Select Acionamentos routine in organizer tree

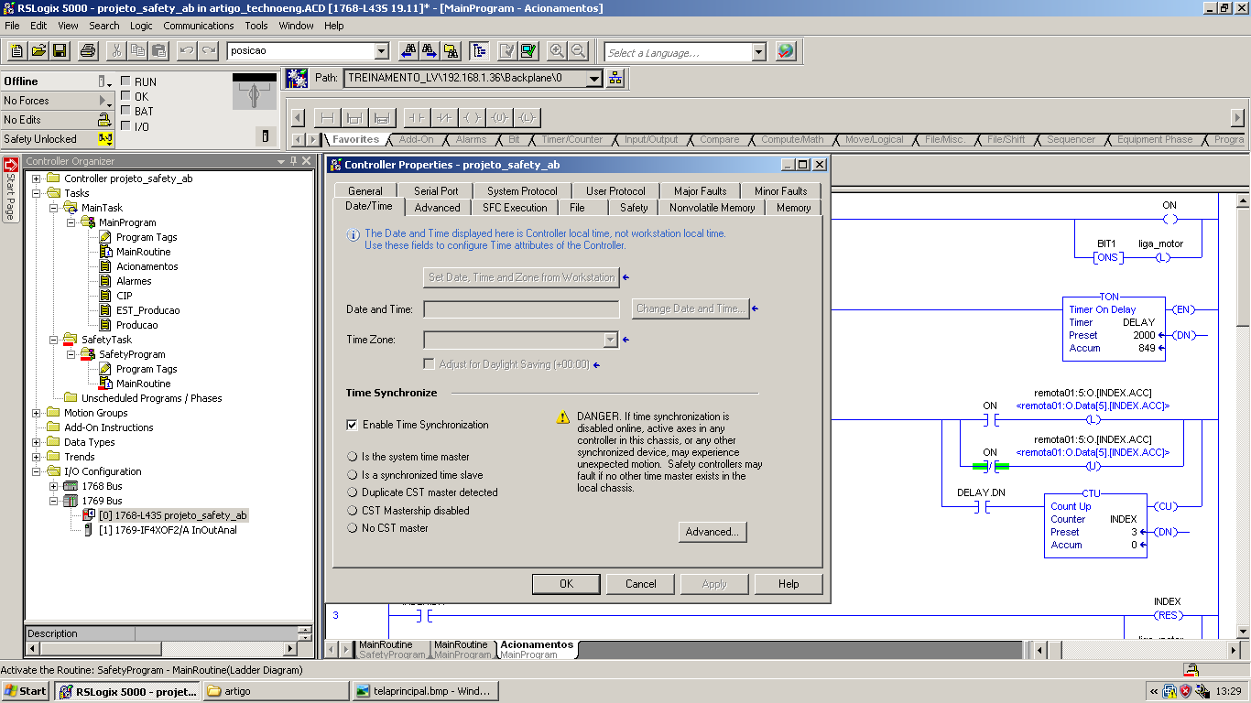tap(147, 266)
